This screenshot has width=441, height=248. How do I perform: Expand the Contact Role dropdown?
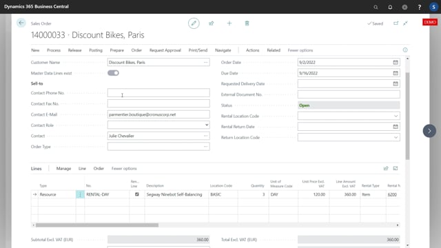click(x=207, y=125)
